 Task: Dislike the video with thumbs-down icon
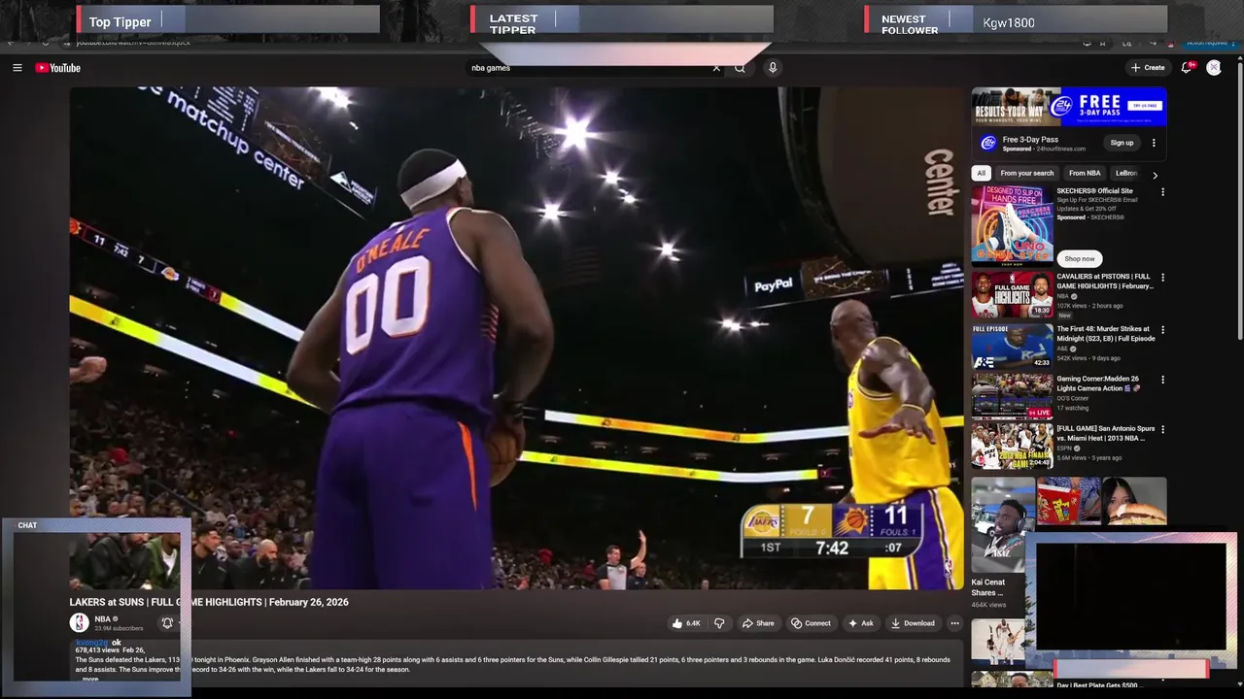point(719,623)
